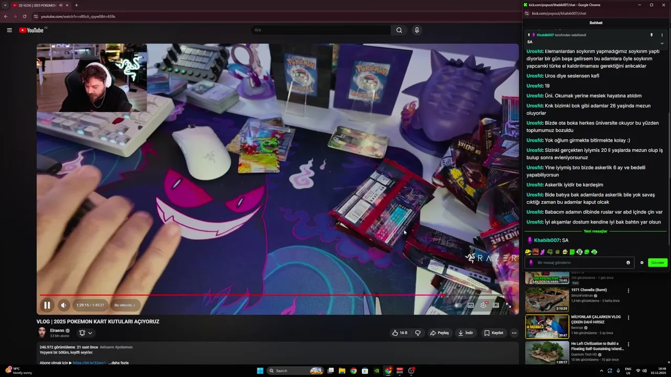
Task: Switch ENG US input language
Action: tap(628, 371)
